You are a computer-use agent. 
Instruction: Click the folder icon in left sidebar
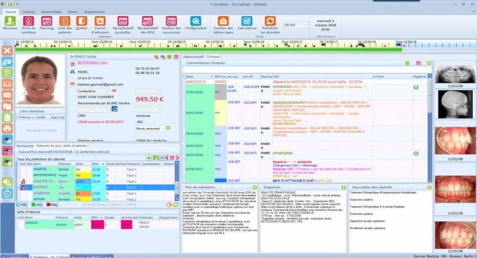tap(7, 107)
